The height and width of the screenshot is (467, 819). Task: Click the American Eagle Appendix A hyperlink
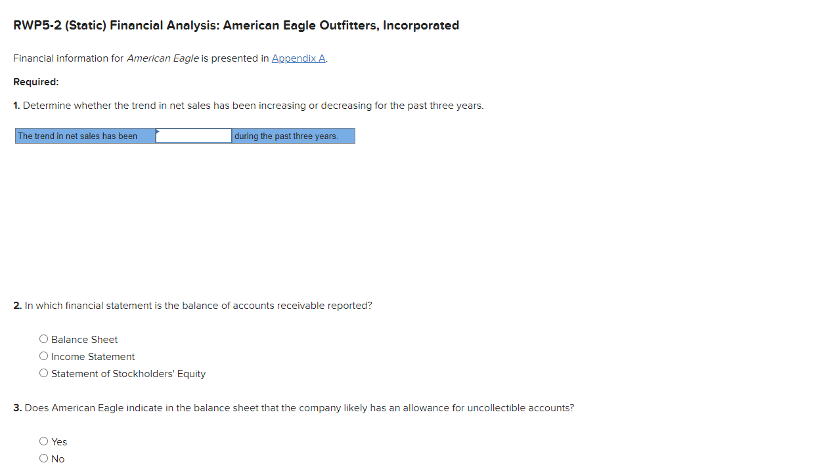pos(298,58)
